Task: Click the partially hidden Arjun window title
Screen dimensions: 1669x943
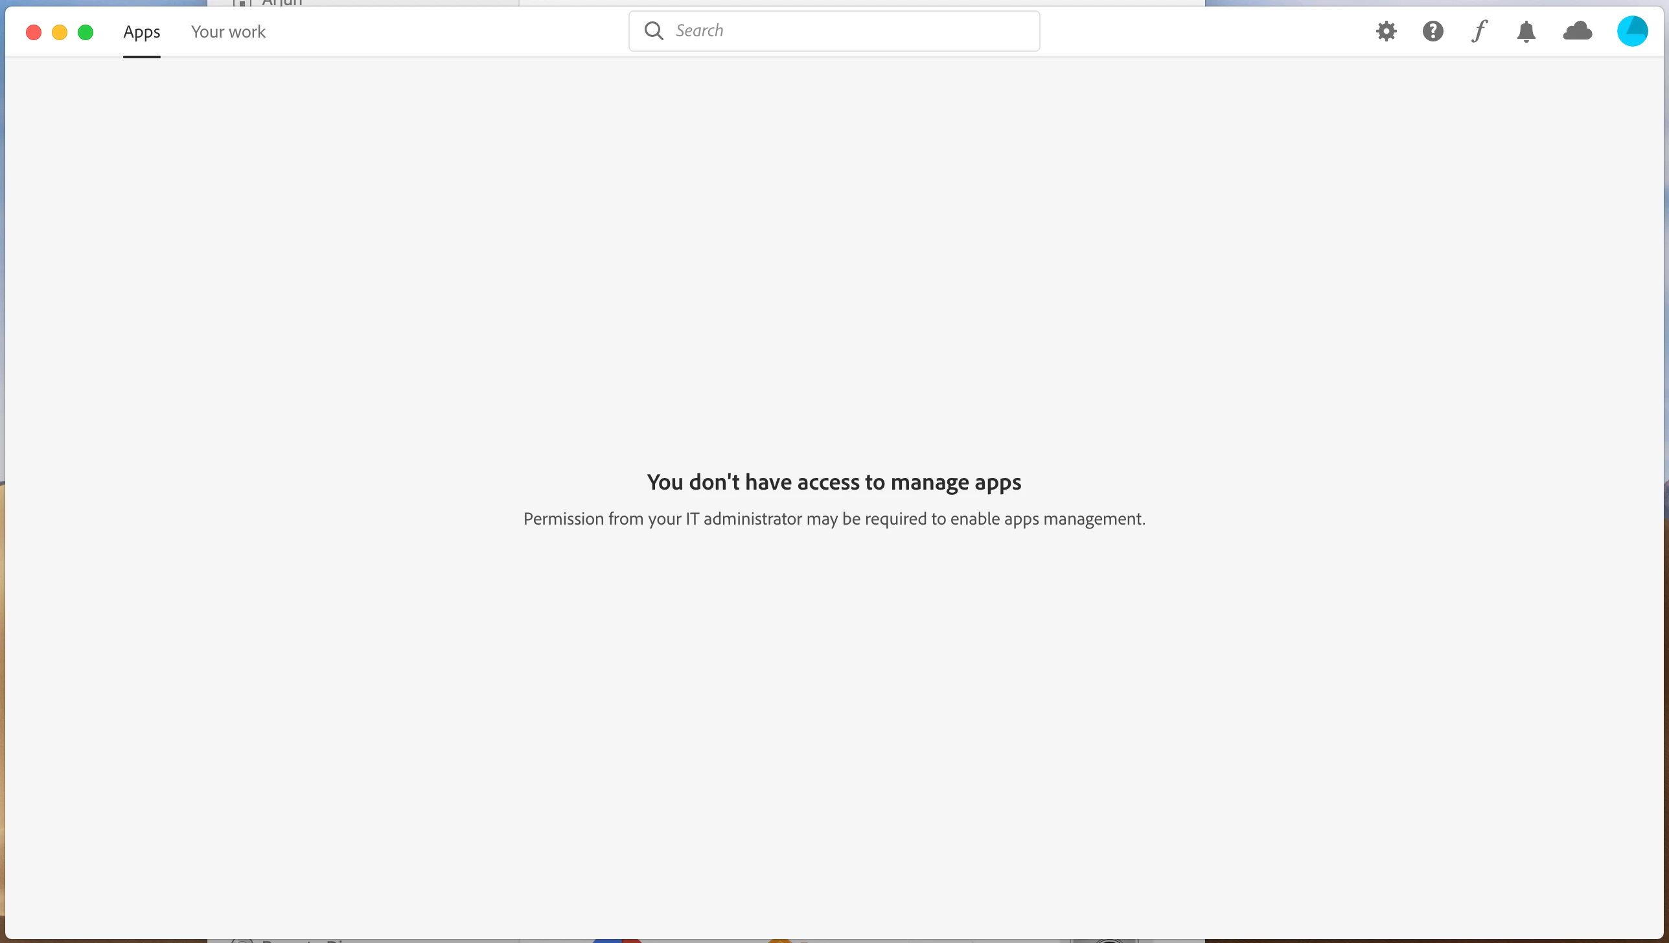Action: coord(281,3)
